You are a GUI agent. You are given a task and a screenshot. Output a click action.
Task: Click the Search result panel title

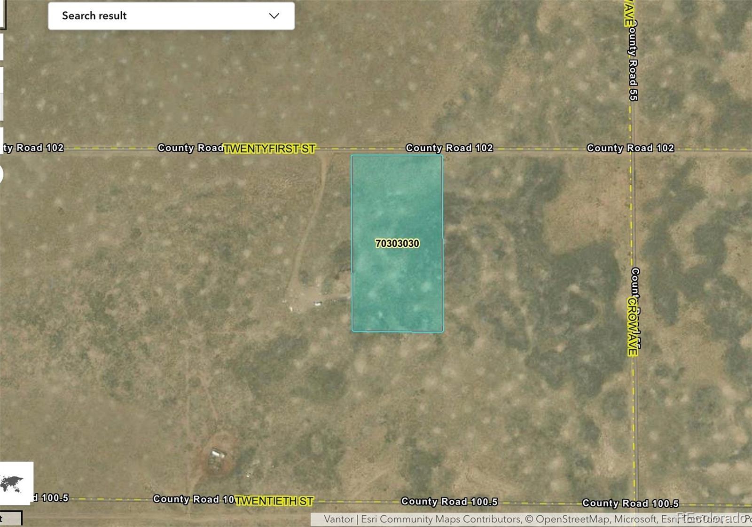click(x=94, y=16)
